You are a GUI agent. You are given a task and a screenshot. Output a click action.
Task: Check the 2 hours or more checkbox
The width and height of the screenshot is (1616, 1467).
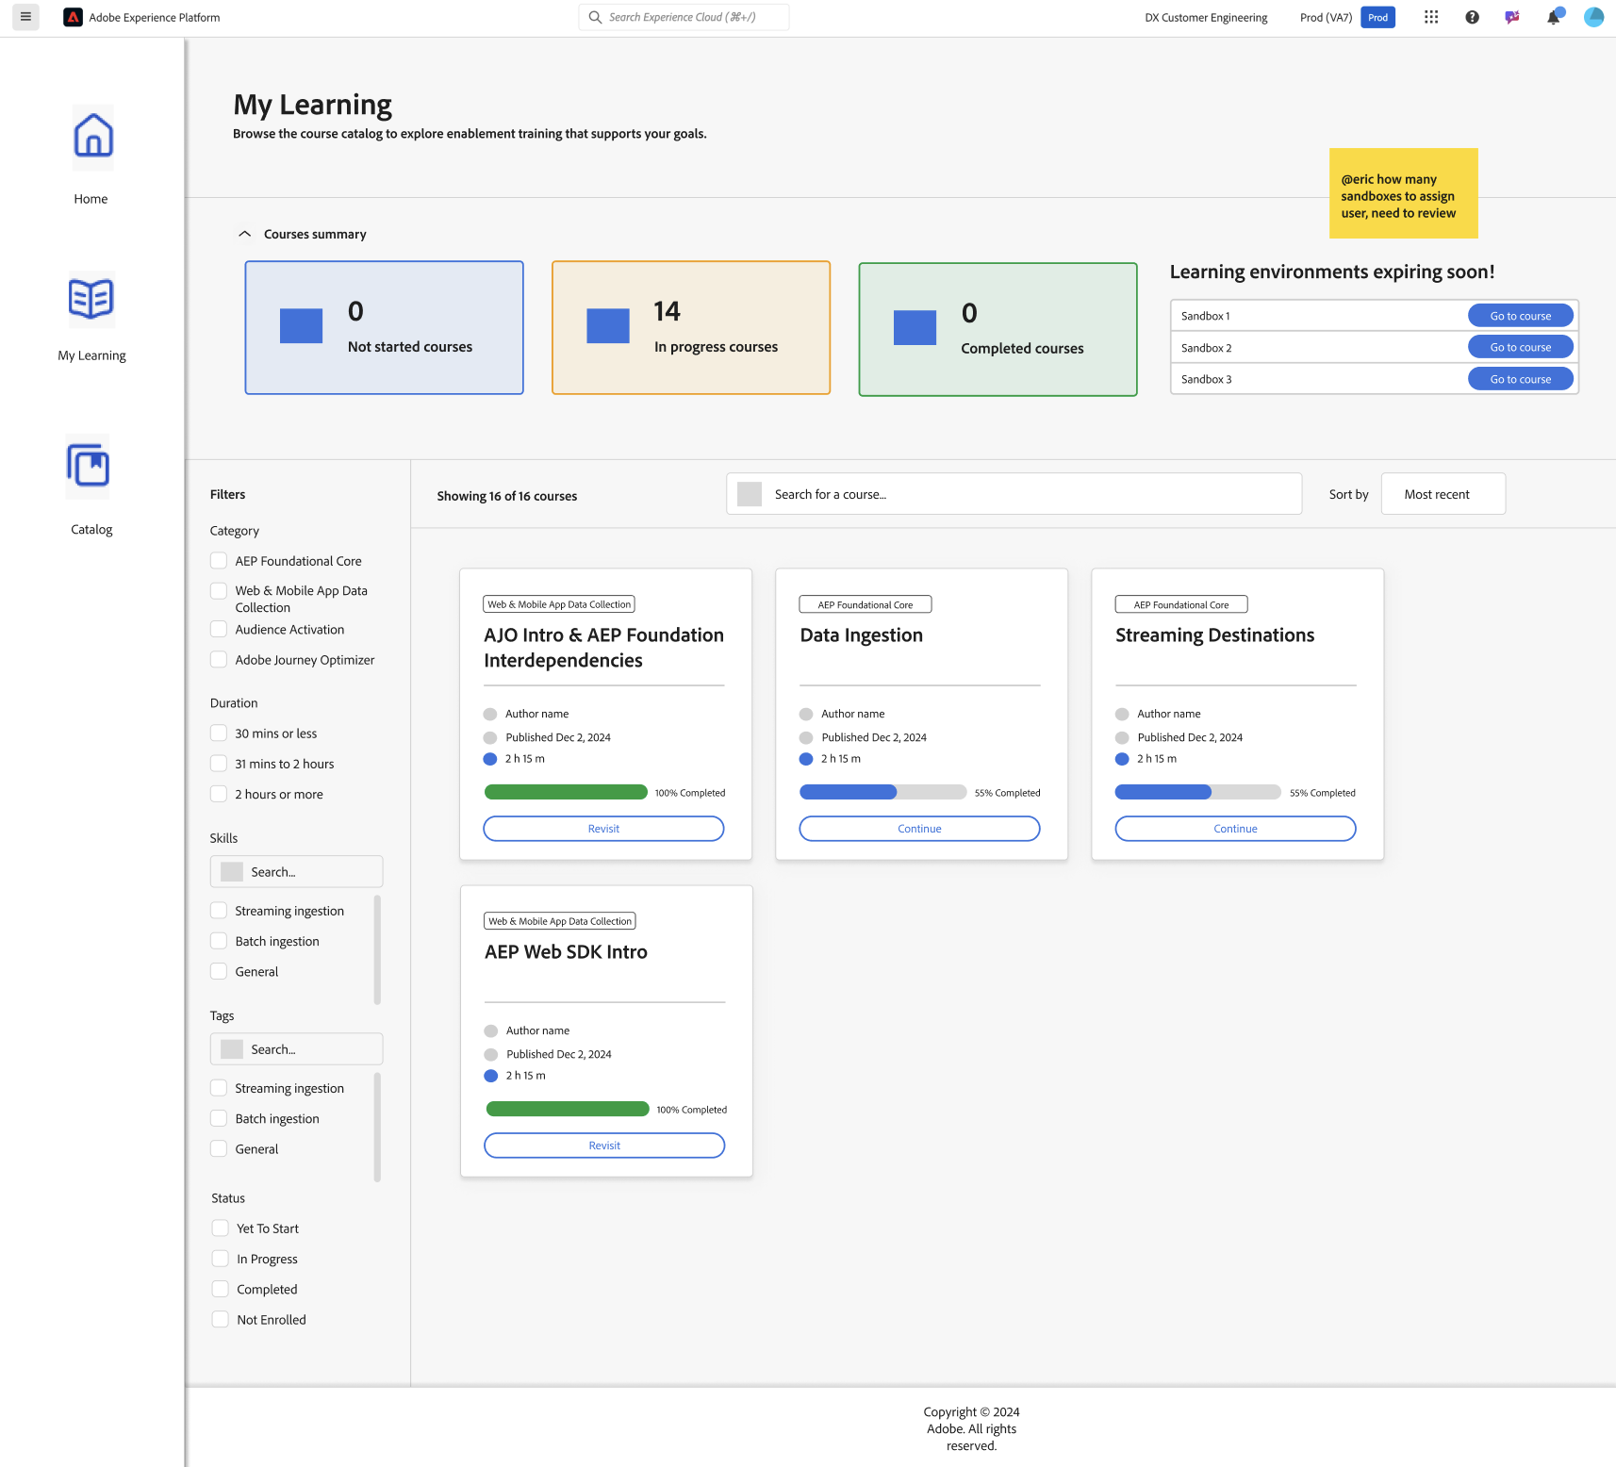point(219,794)
